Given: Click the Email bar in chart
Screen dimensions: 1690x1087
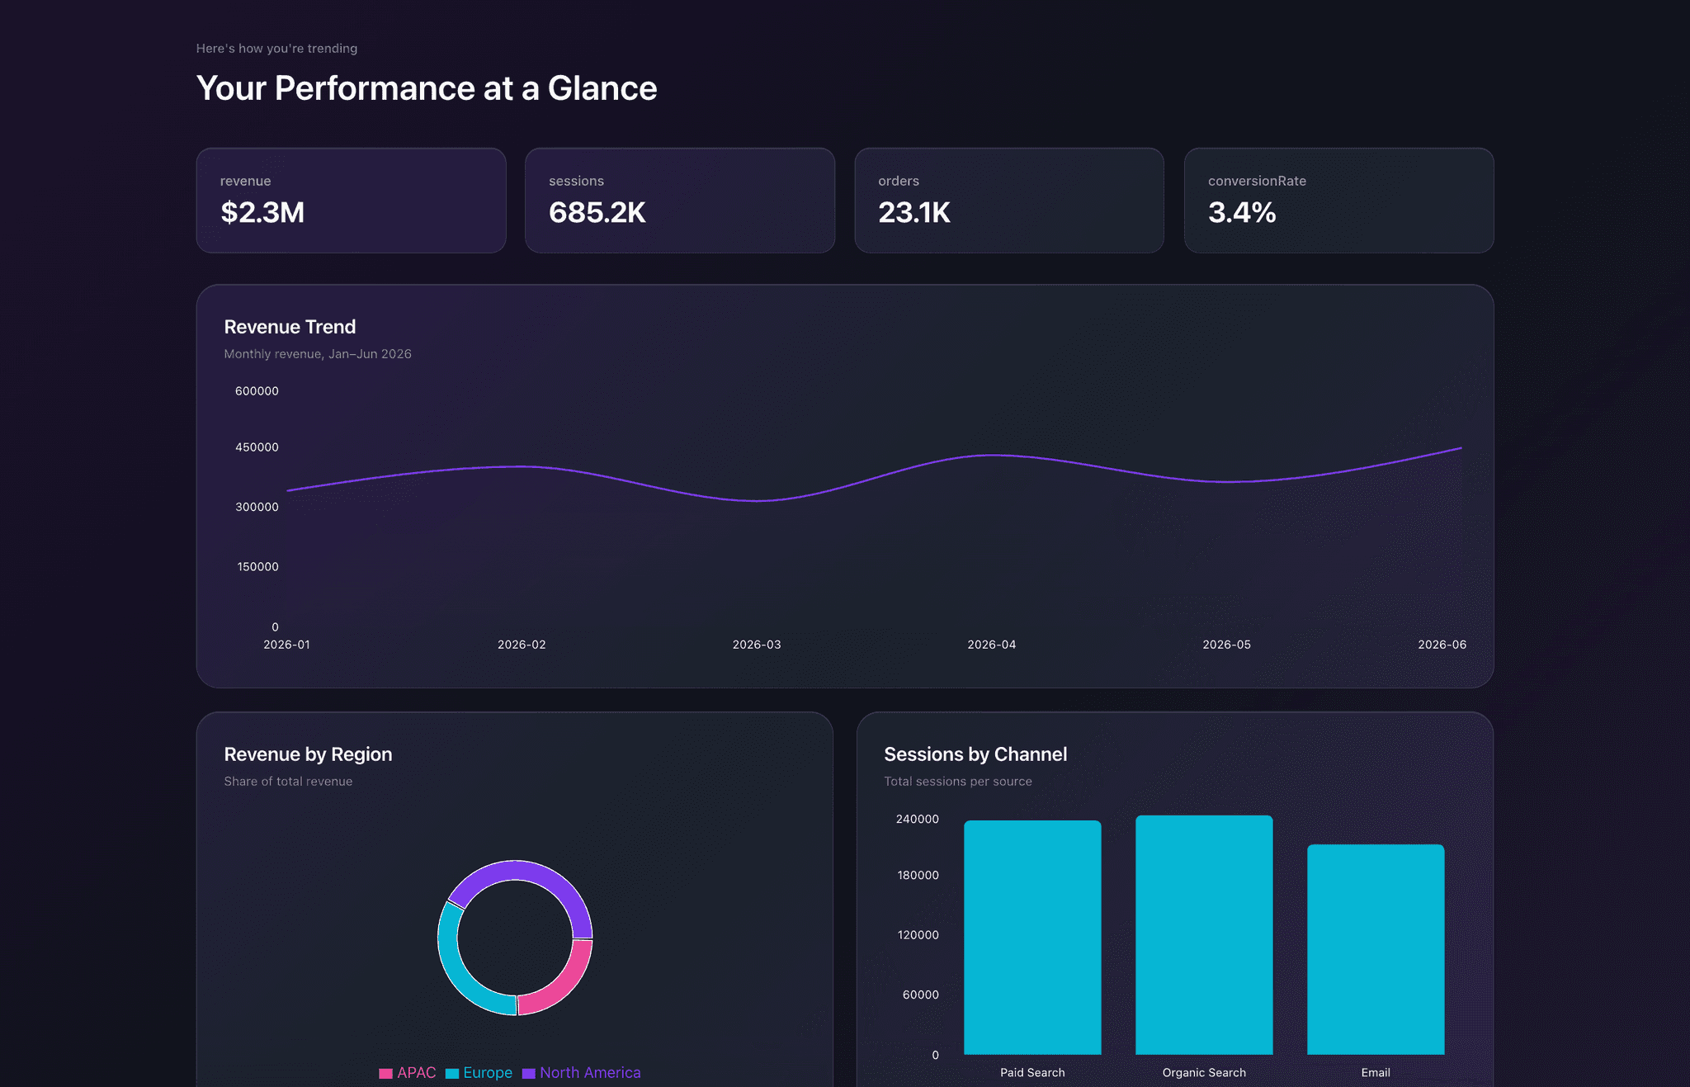Looking at the screenshot, I should point(1376,949).
